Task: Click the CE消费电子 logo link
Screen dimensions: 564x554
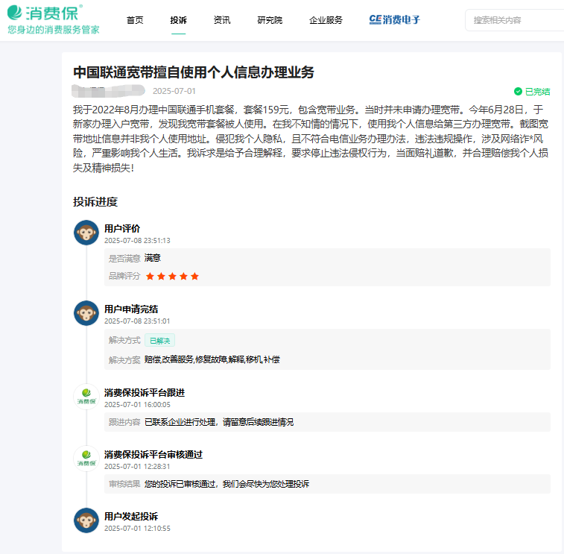Action: (x=395, y=20)
